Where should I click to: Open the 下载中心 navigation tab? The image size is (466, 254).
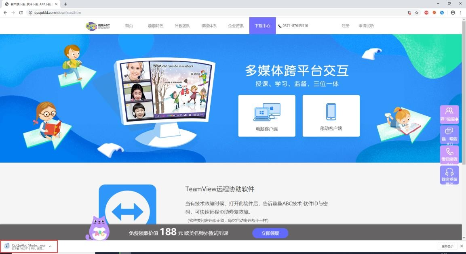click(x=262, y=26)
